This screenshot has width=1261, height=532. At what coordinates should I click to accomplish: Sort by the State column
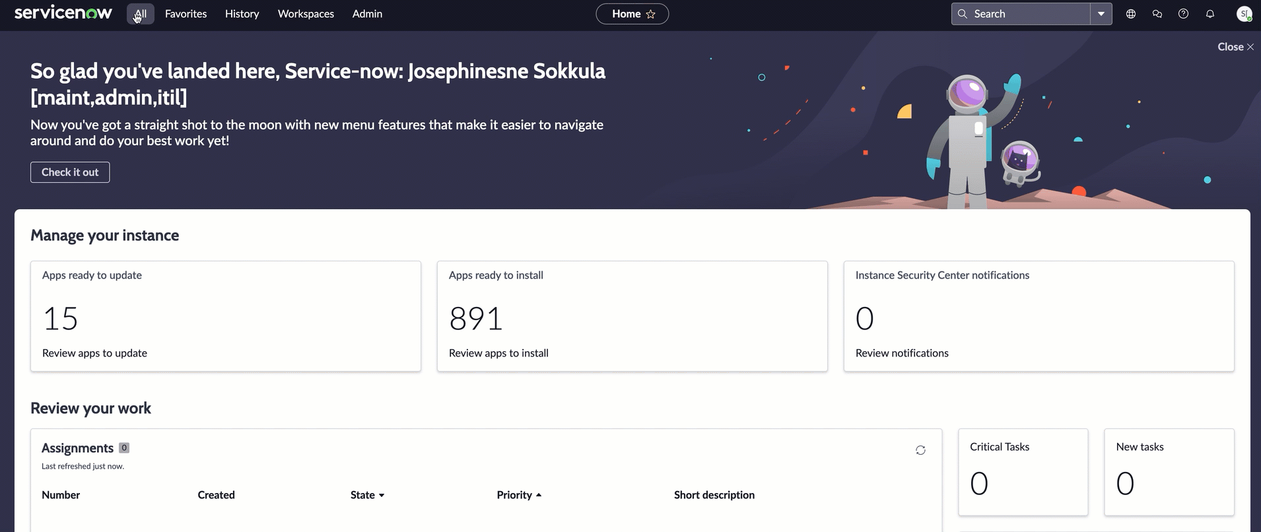tap(368, 495)
